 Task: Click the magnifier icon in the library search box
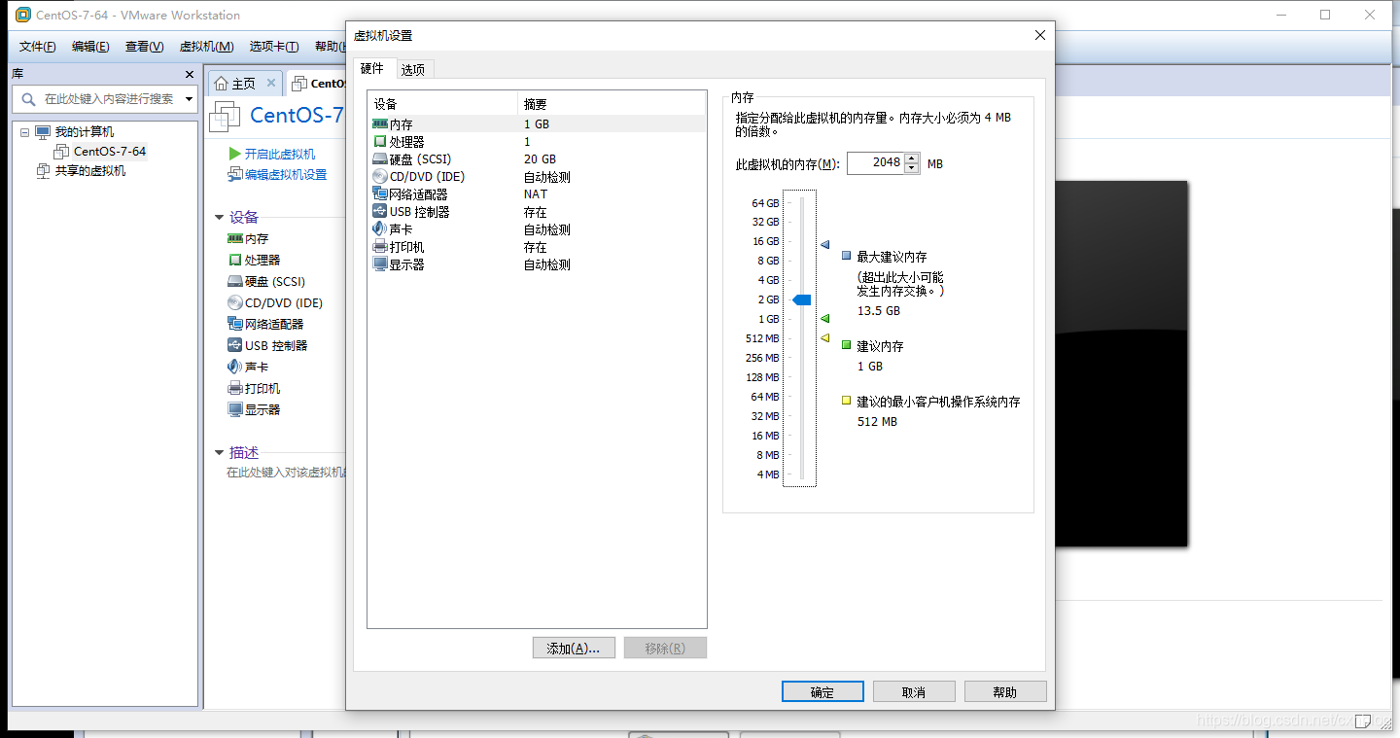point(29,99)
